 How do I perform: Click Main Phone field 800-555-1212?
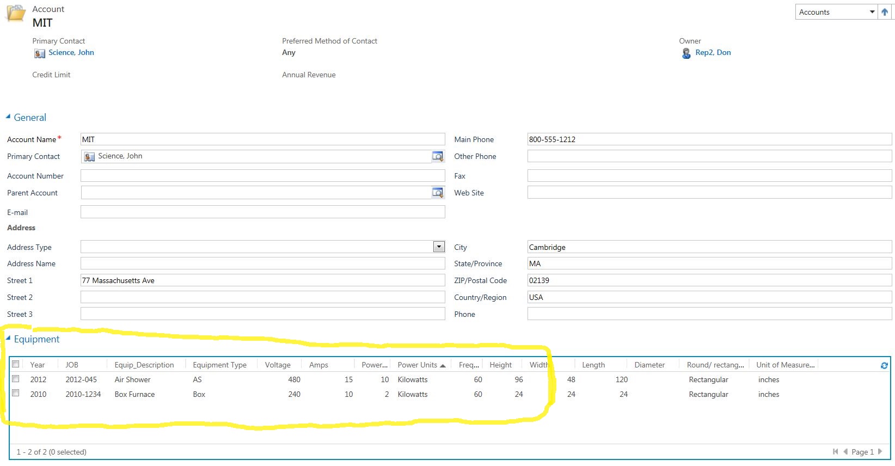pyautogui.click(x=709, y=139)
